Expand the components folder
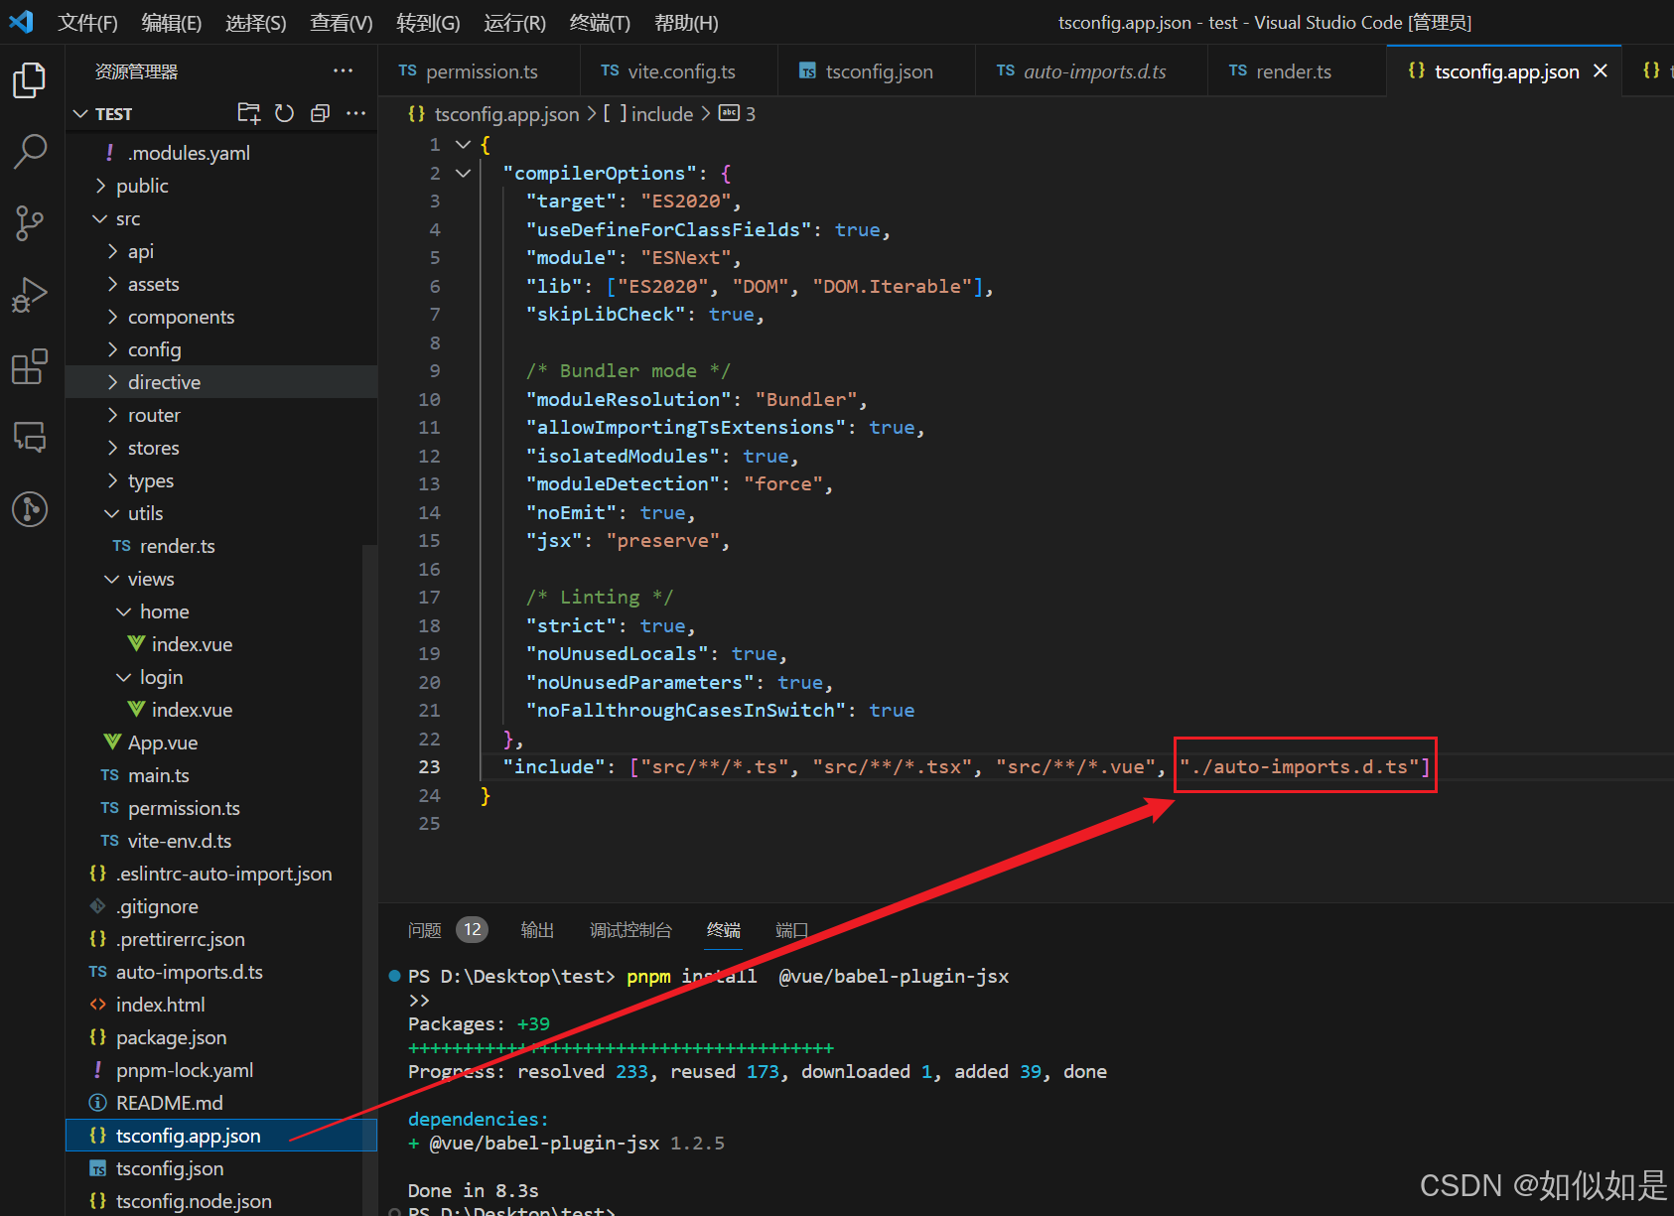Viewport: 1674px width, 1216px height. (x=113, y=317)
